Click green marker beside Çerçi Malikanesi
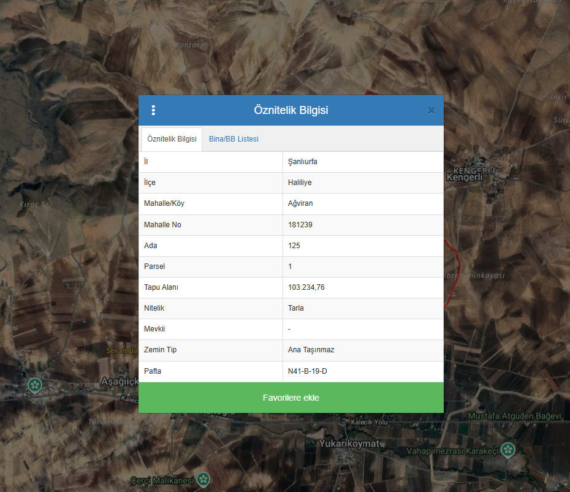 [x=203, y=479]
